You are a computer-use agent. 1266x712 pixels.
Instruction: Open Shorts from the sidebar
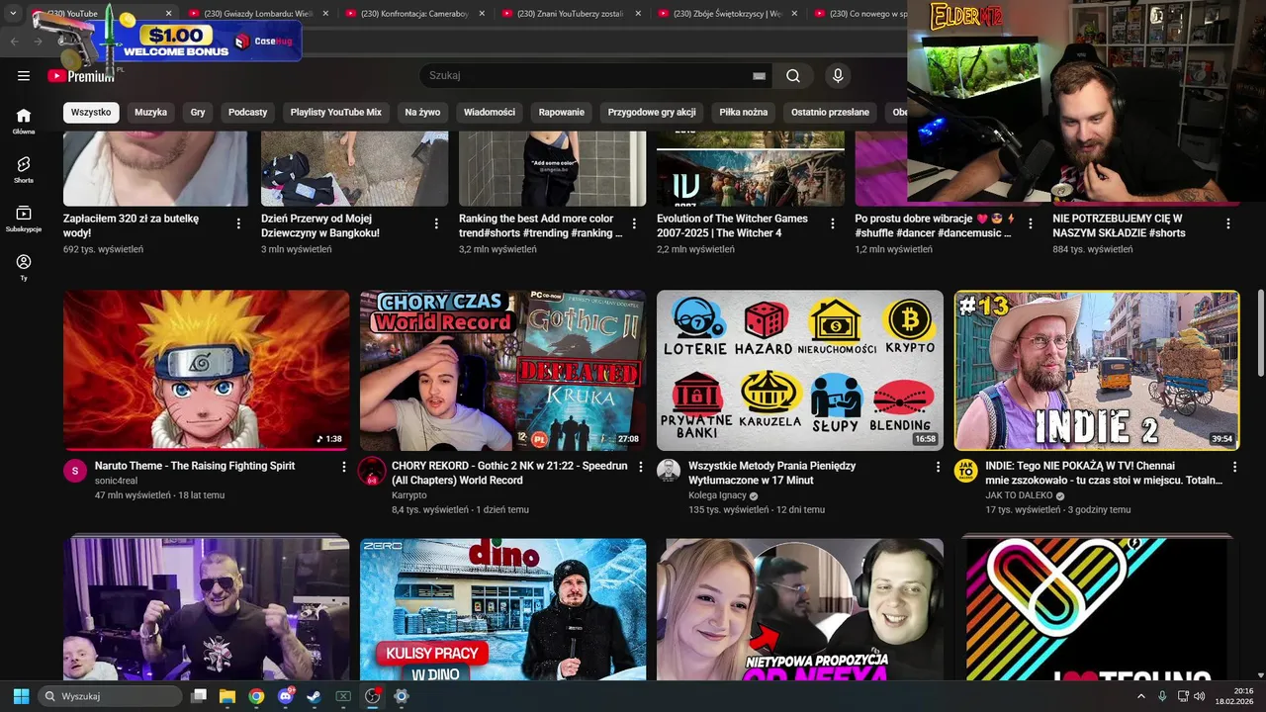click(24, 170)
